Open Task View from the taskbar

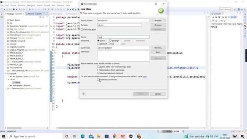[x=74, y=136]
